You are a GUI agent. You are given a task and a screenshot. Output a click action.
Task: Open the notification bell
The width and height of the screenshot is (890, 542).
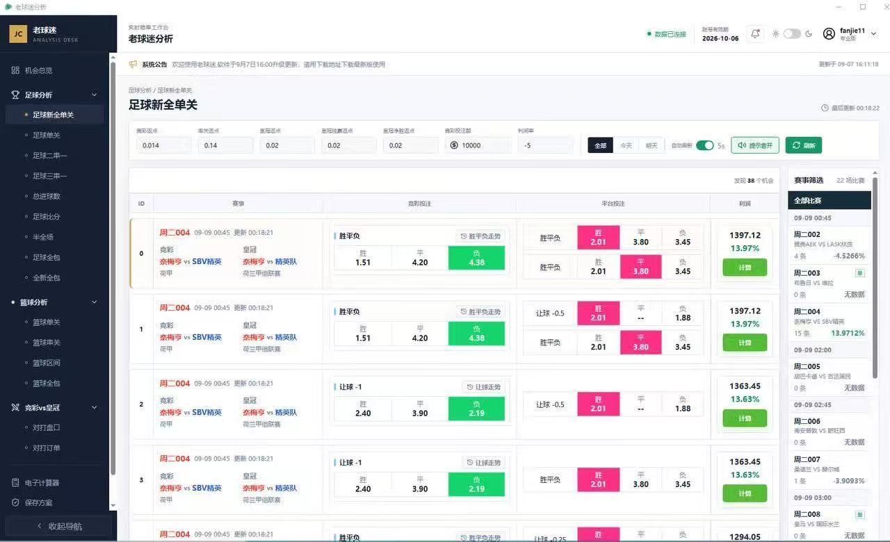755,33
